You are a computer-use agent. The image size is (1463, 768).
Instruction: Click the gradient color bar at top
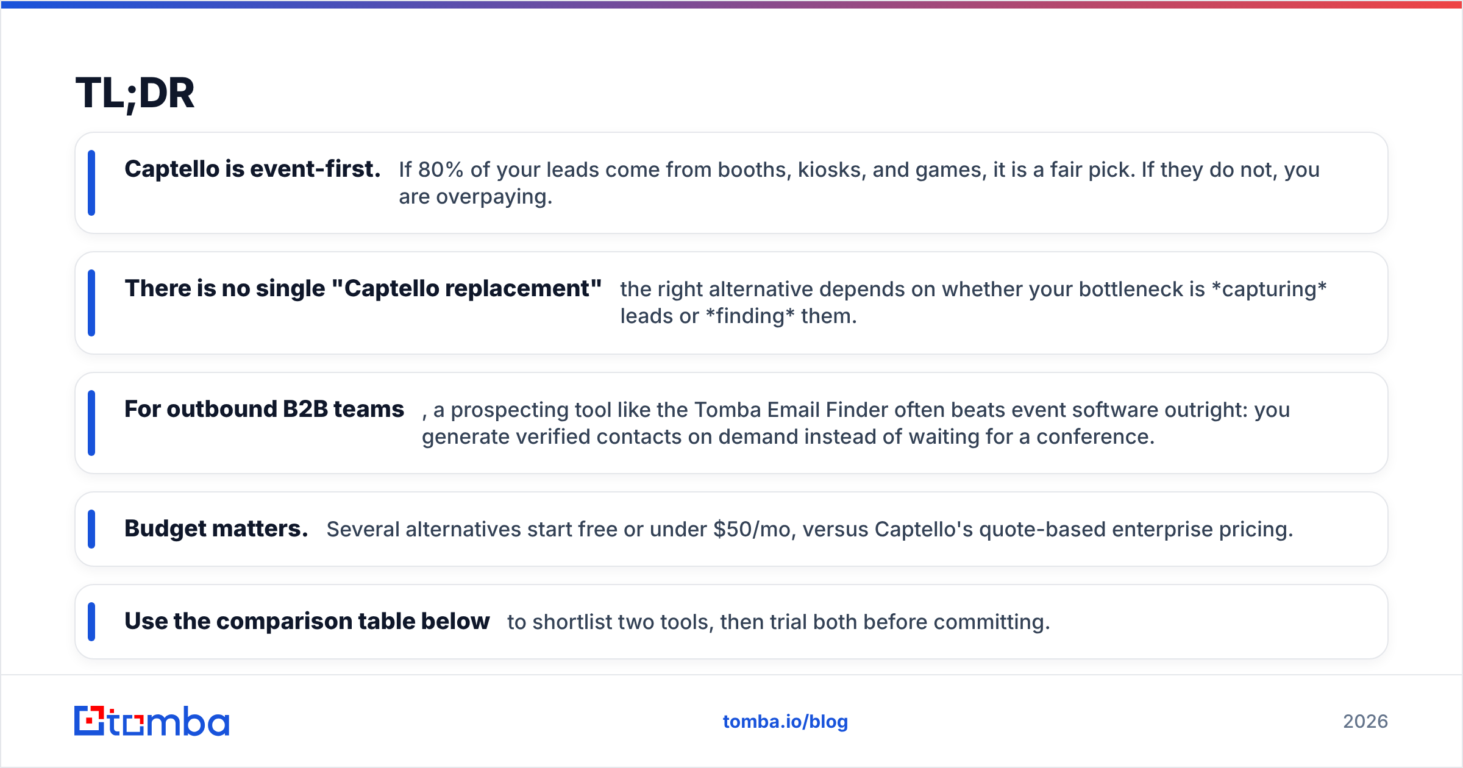pos(731,4)
